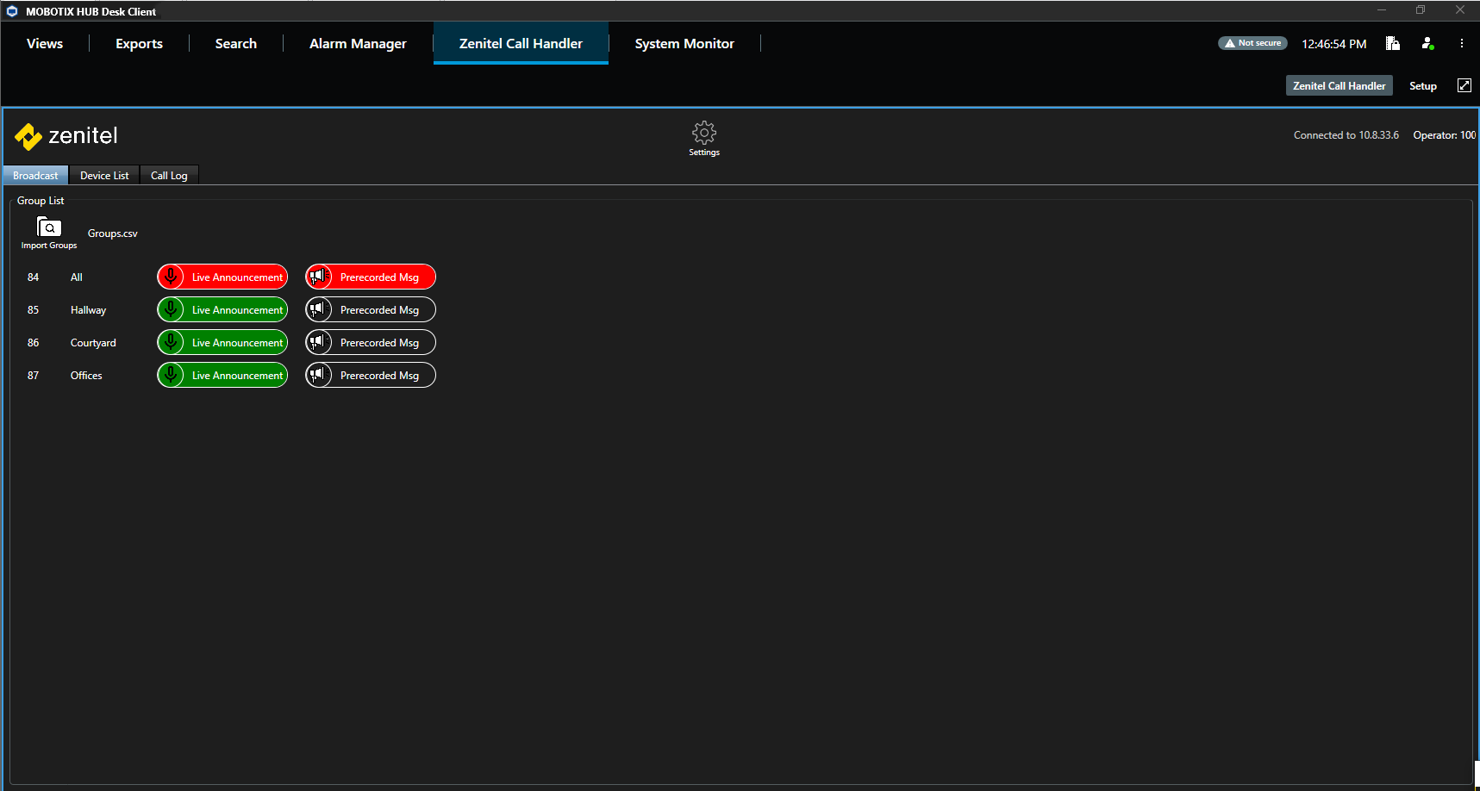Image resolution: width=1480 pixels, height=791 pixels.
Task: Click the Import Groups folder icon
Action: coord(49,227)
